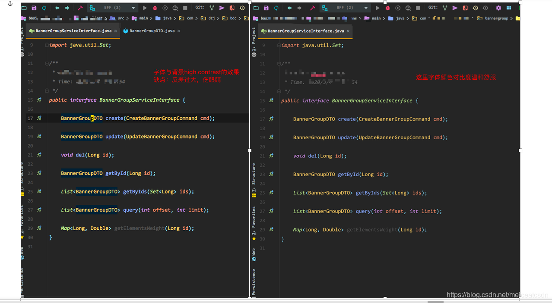The height and width of the screenshot is (303, 552).
Task: Close BannerGroupDTO.java tab in left IDE
Action: (178, 31)
